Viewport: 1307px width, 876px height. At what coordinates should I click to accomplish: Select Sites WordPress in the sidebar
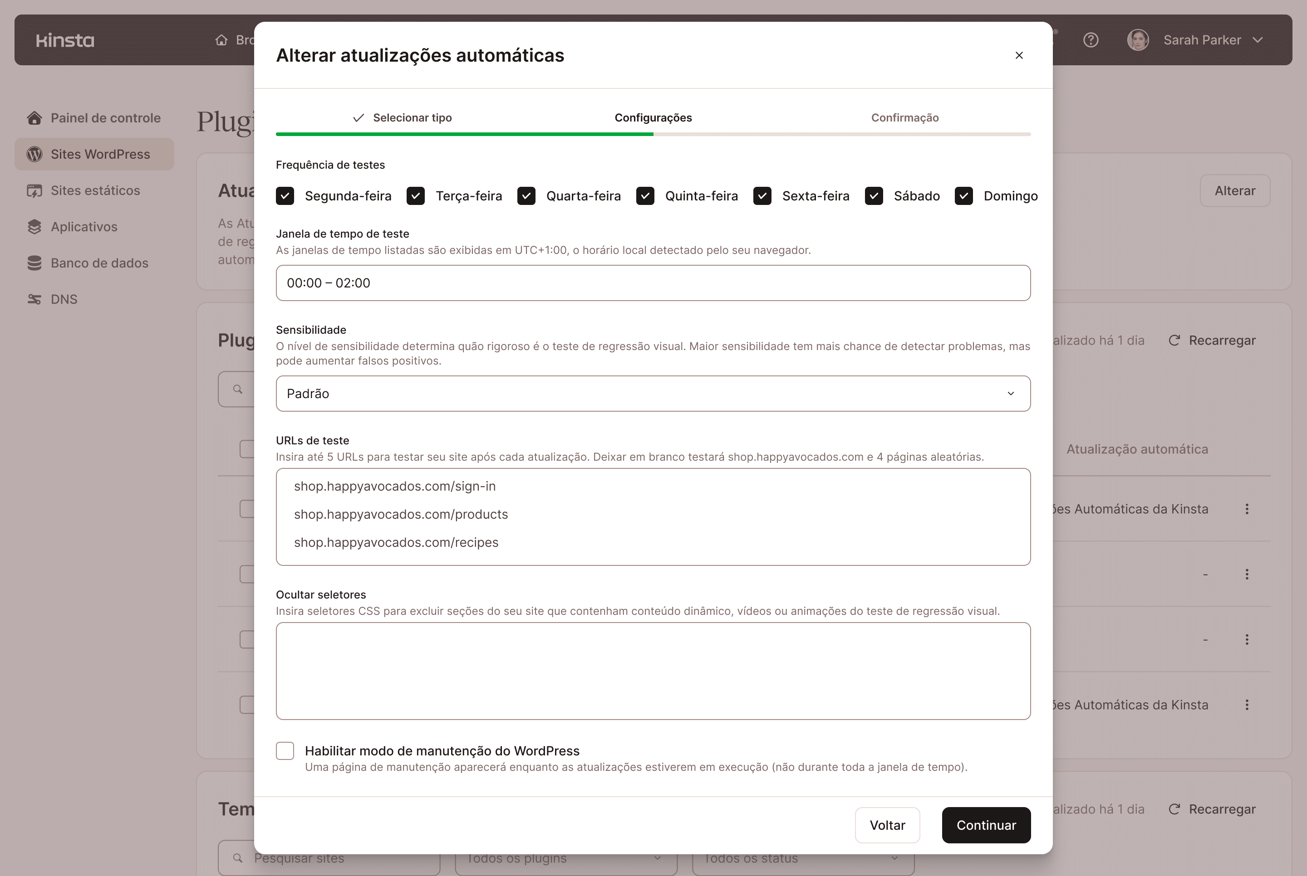[94, 154]
